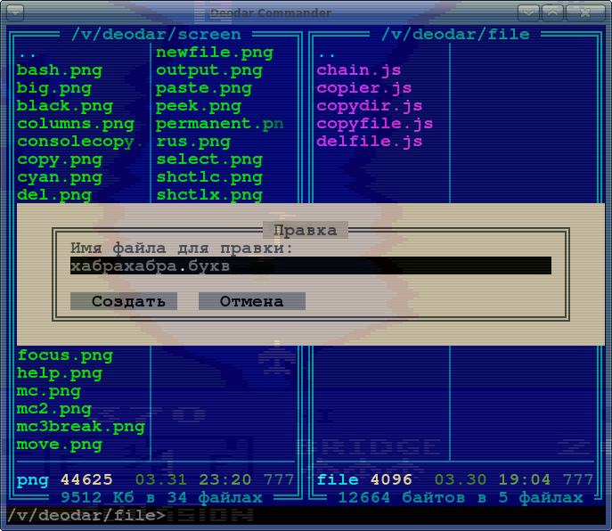The width and height of the screenshot is (612, 531).
Task: Select cyan.png file
Action: (60, 177)
